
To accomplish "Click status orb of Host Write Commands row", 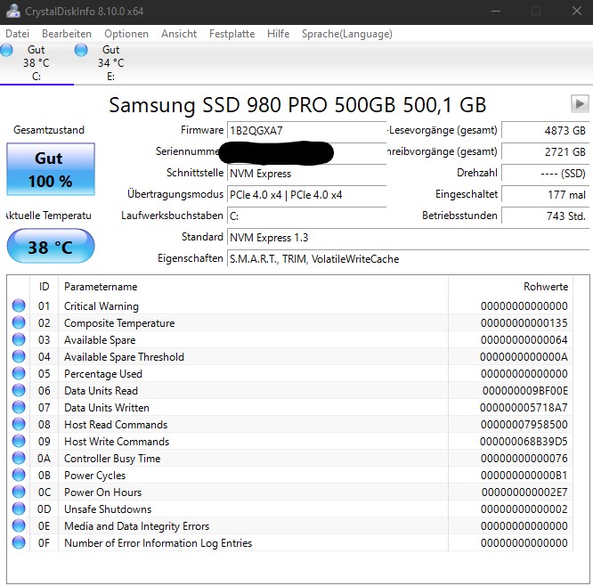I will pos(19,441).
